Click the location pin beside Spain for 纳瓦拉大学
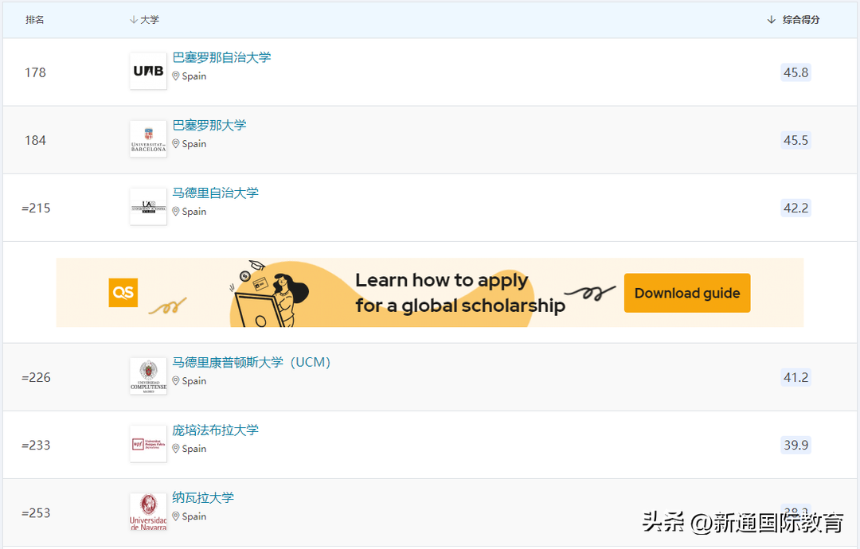 point(177,516)
